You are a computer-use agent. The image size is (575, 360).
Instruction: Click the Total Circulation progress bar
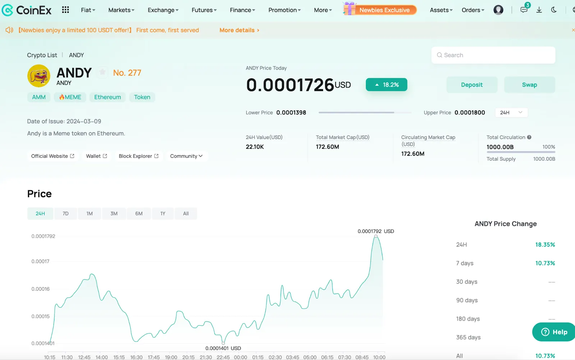(x=521, y=152)
